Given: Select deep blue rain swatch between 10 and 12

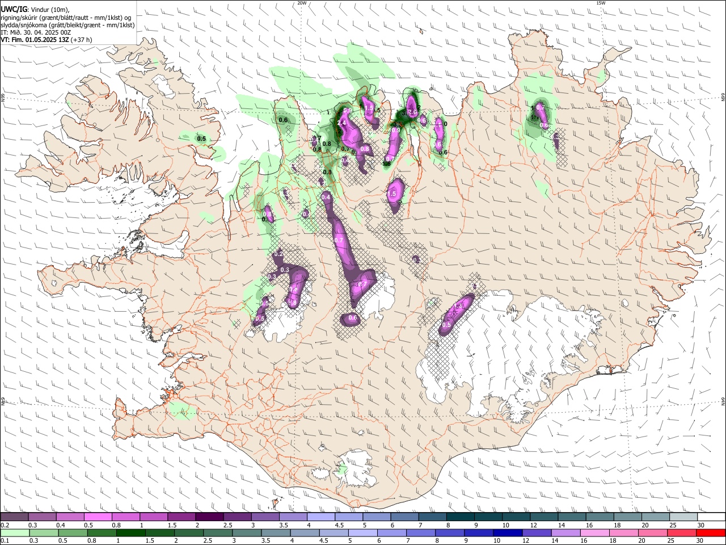Looking at the screenshot, I should click(508, 533).
